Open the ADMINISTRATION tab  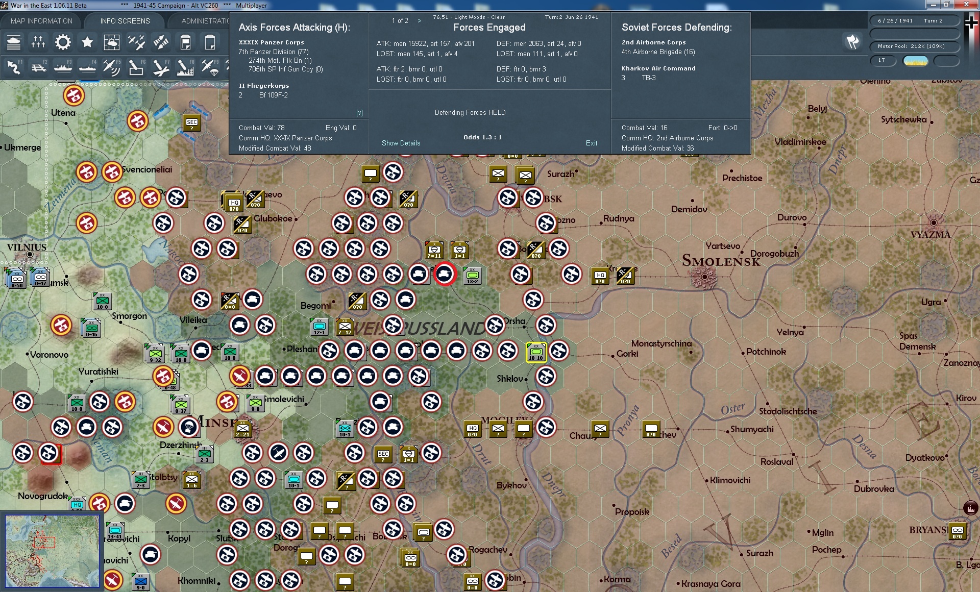[x=205, y=21]
